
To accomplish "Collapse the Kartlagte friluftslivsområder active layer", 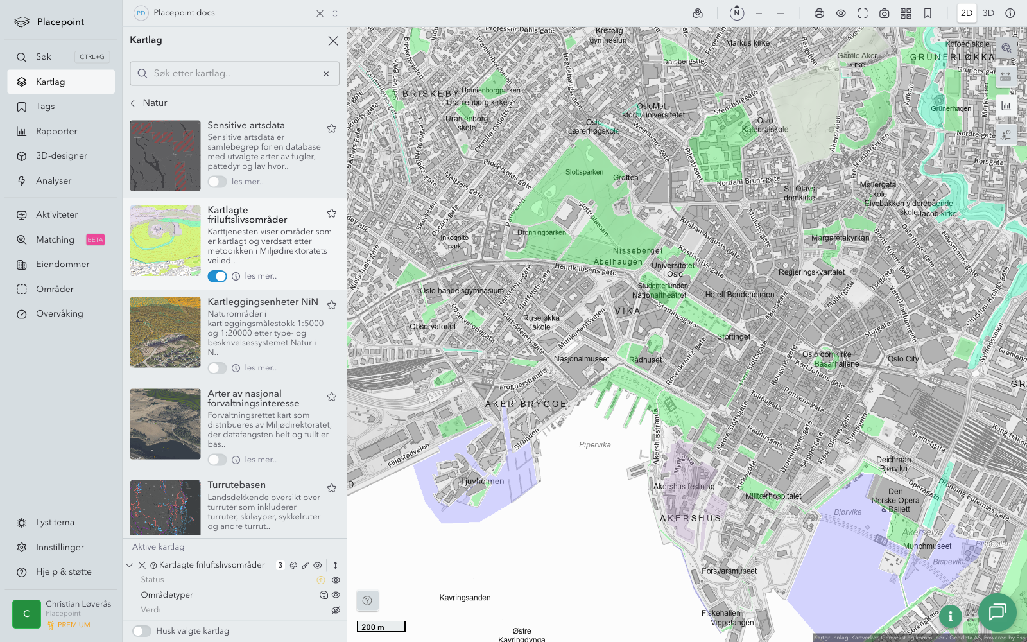I will click(130, 566).
